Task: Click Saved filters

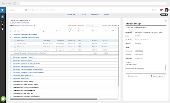Action: (40, 10)
